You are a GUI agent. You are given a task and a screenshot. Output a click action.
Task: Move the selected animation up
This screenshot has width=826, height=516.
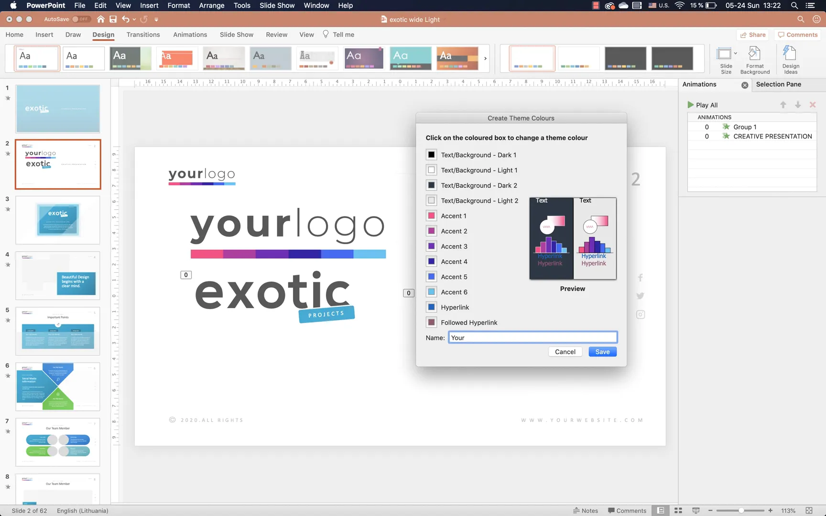(x=783, y=105)
